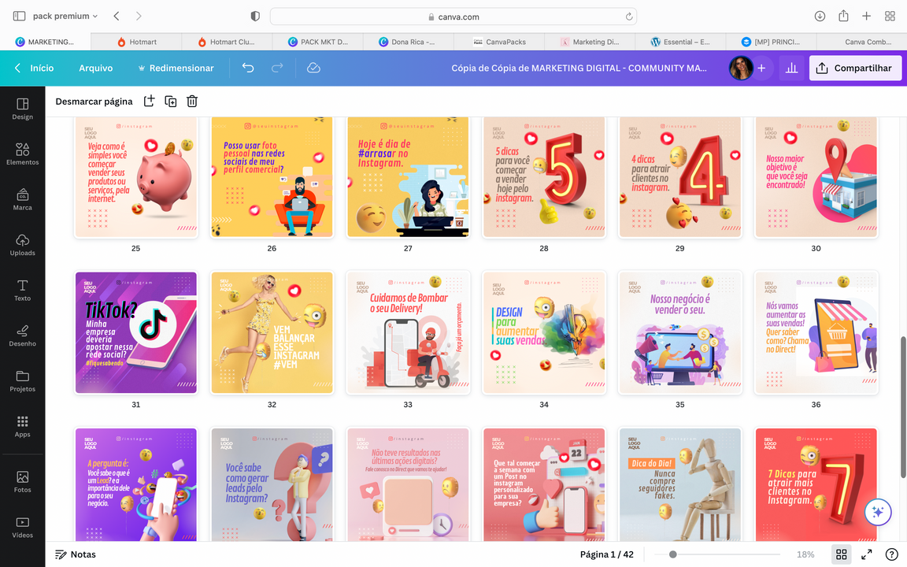
Task: Open the Arquivo menu
Action: point(95,69)
